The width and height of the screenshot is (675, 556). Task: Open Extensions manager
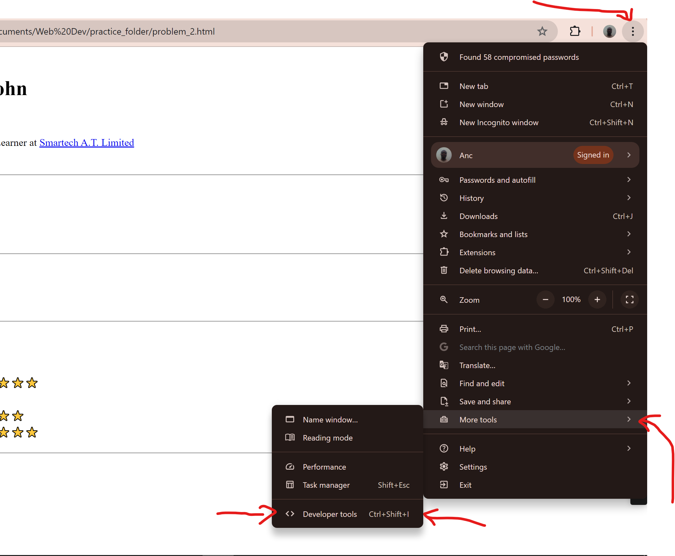(x=477, y=252)
